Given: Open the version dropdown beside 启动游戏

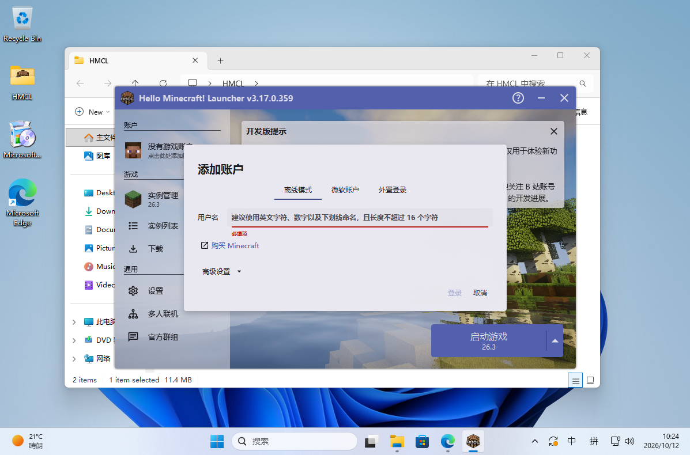Looking at the screenshot, I should coord(555,341).
